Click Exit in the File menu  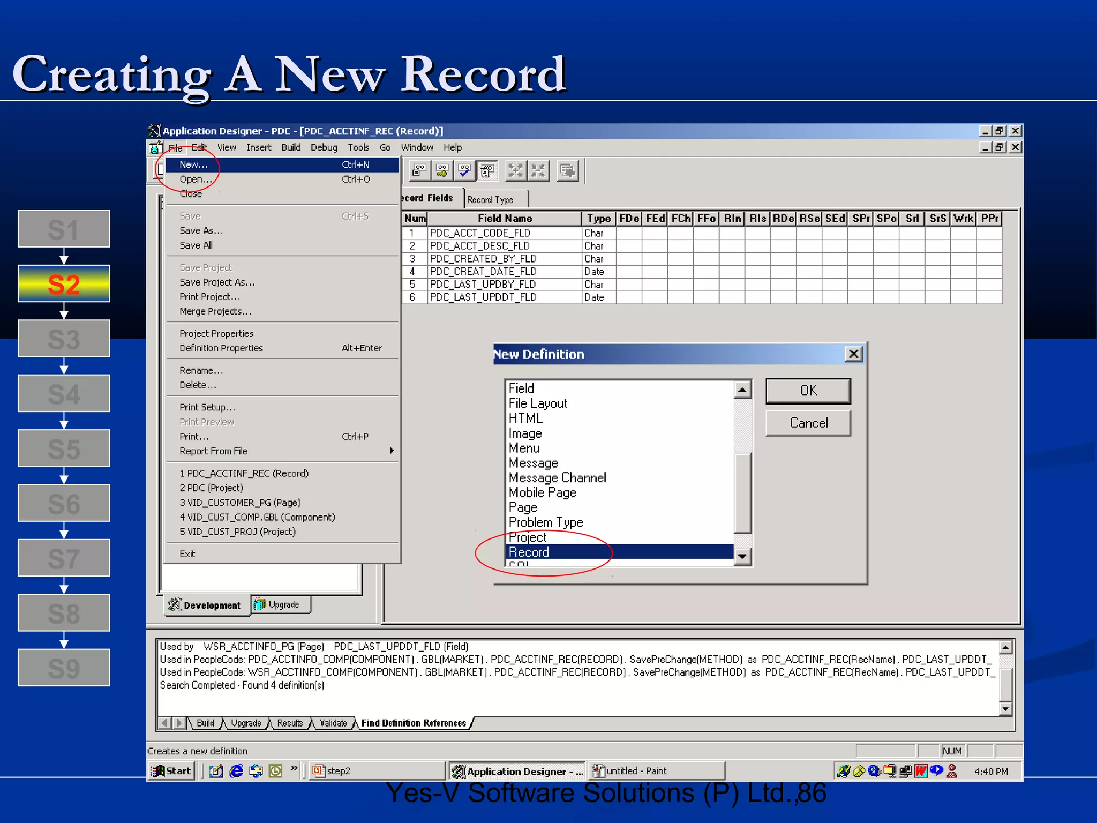(282, 554)
